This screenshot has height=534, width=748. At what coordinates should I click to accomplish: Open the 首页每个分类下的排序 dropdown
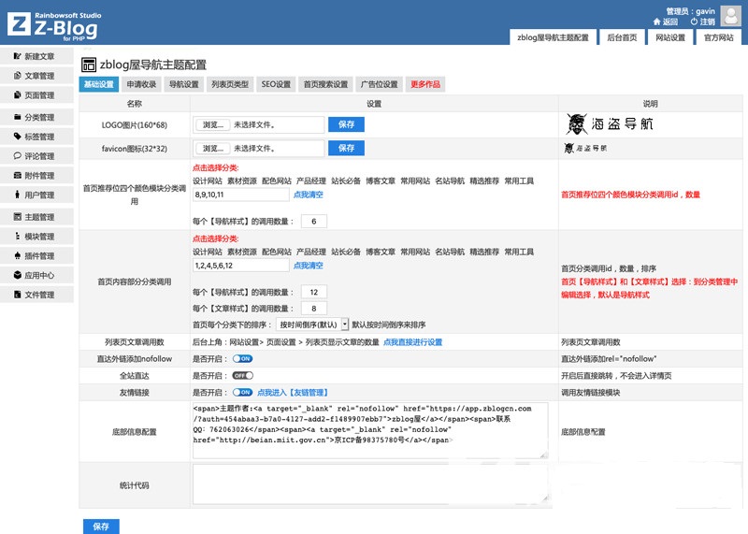[x=312, y=325]
